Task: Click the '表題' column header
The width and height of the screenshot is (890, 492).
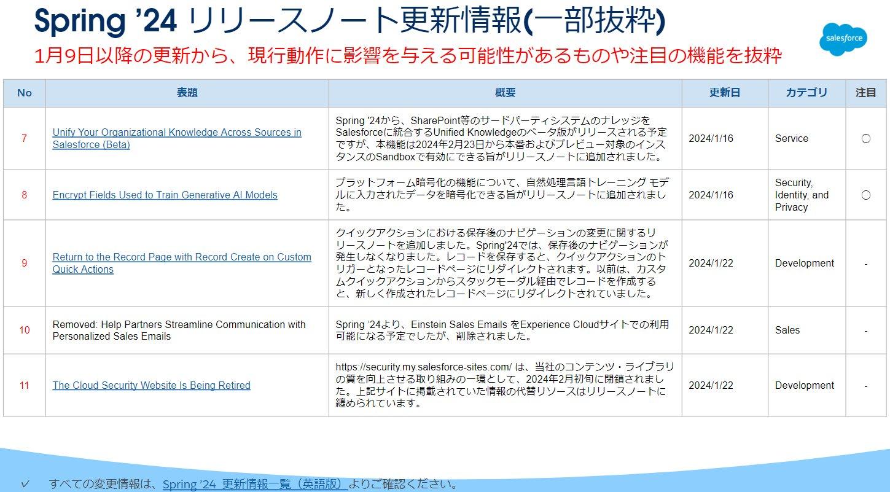Action: point(187,93)
